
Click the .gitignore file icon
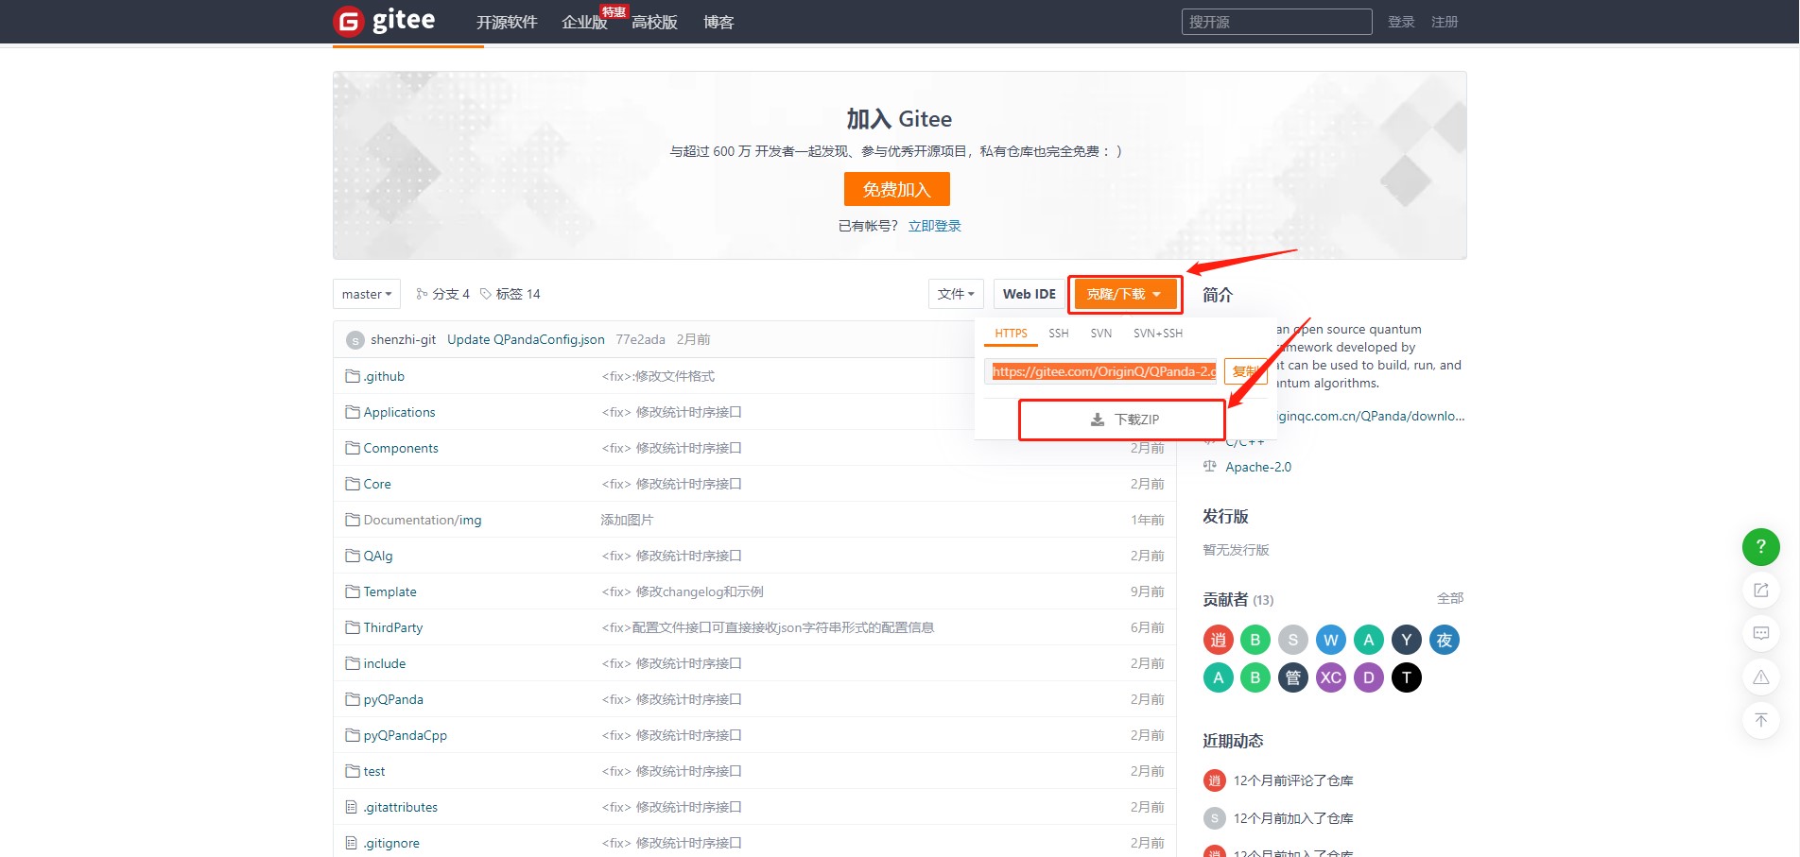coord(352,843)
